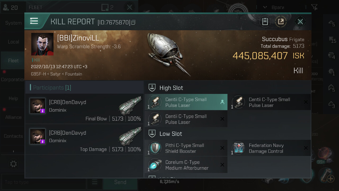
Task: Select the Pithi C-Type Small Shield Booster
Action: (x=186, y=148)
